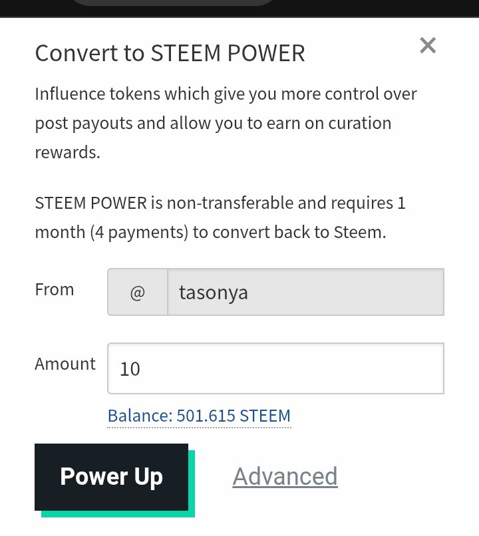Click the Convert to STEEM POWER heading
This screenshot has width=479, height=536.
click(170, 53)
